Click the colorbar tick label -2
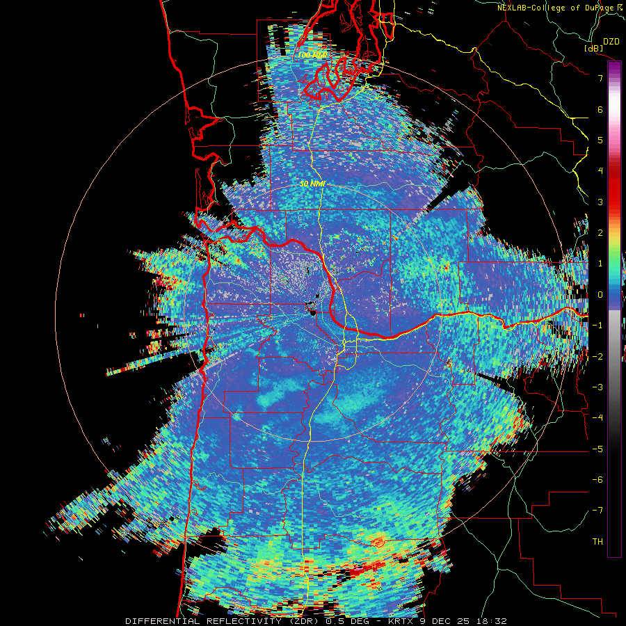The height and width of the screenshot is (626, 626). (597, 357)
